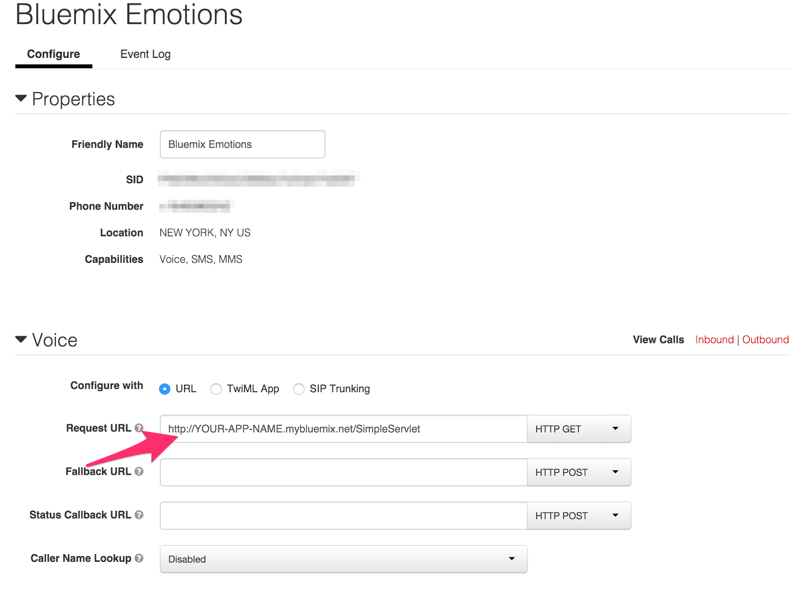Click help icon next to Caller Name Lookup
The image size is (805, 594).
139,558
